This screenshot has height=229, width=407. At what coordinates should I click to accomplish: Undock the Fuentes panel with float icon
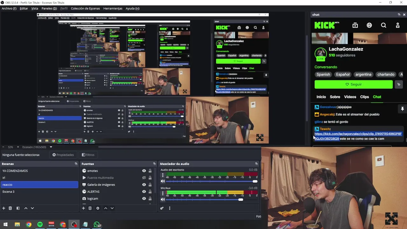pyautogui.click(x=154, y=164)
